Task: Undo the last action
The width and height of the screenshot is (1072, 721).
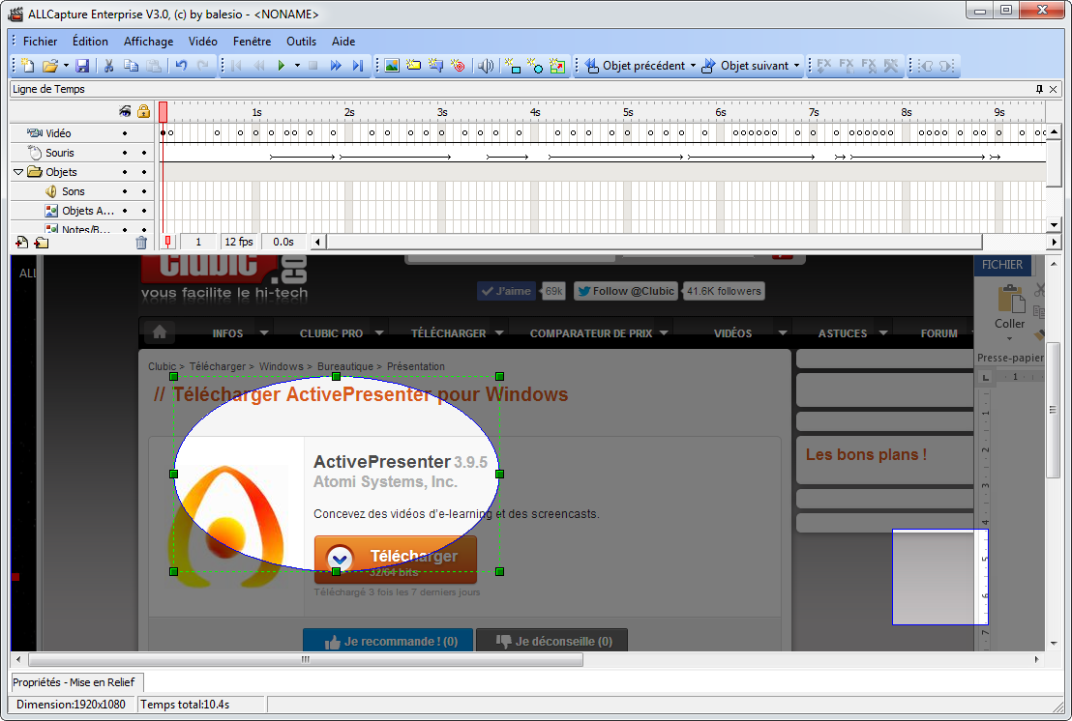Action: coord(181,66)
